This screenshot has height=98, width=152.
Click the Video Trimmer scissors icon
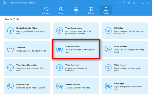(108, 49)
